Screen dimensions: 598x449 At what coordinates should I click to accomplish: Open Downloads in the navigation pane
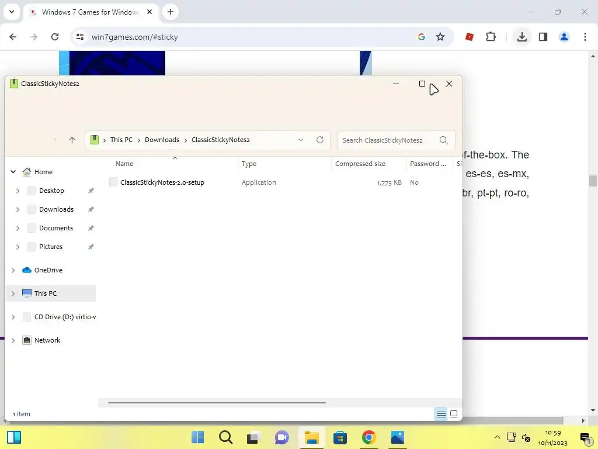pyautogui.click(x=57, y=209)
